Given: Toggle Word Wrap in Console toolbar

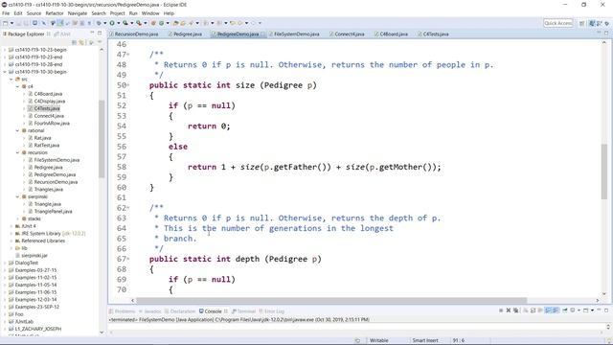Looking at the screenshot, I should (x=540, y=310).
